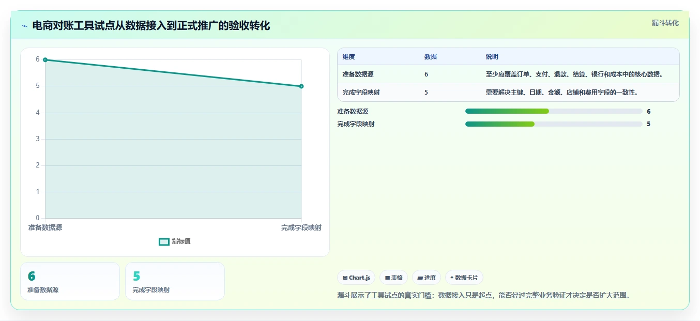Click the 完成字段映射 progress bar

point(554,124)
